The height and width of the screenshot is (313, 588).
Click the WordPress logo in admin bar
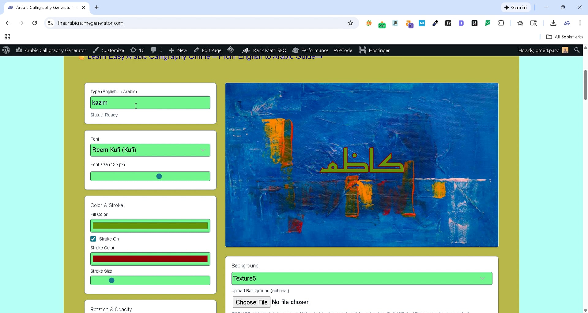[6, 50]
